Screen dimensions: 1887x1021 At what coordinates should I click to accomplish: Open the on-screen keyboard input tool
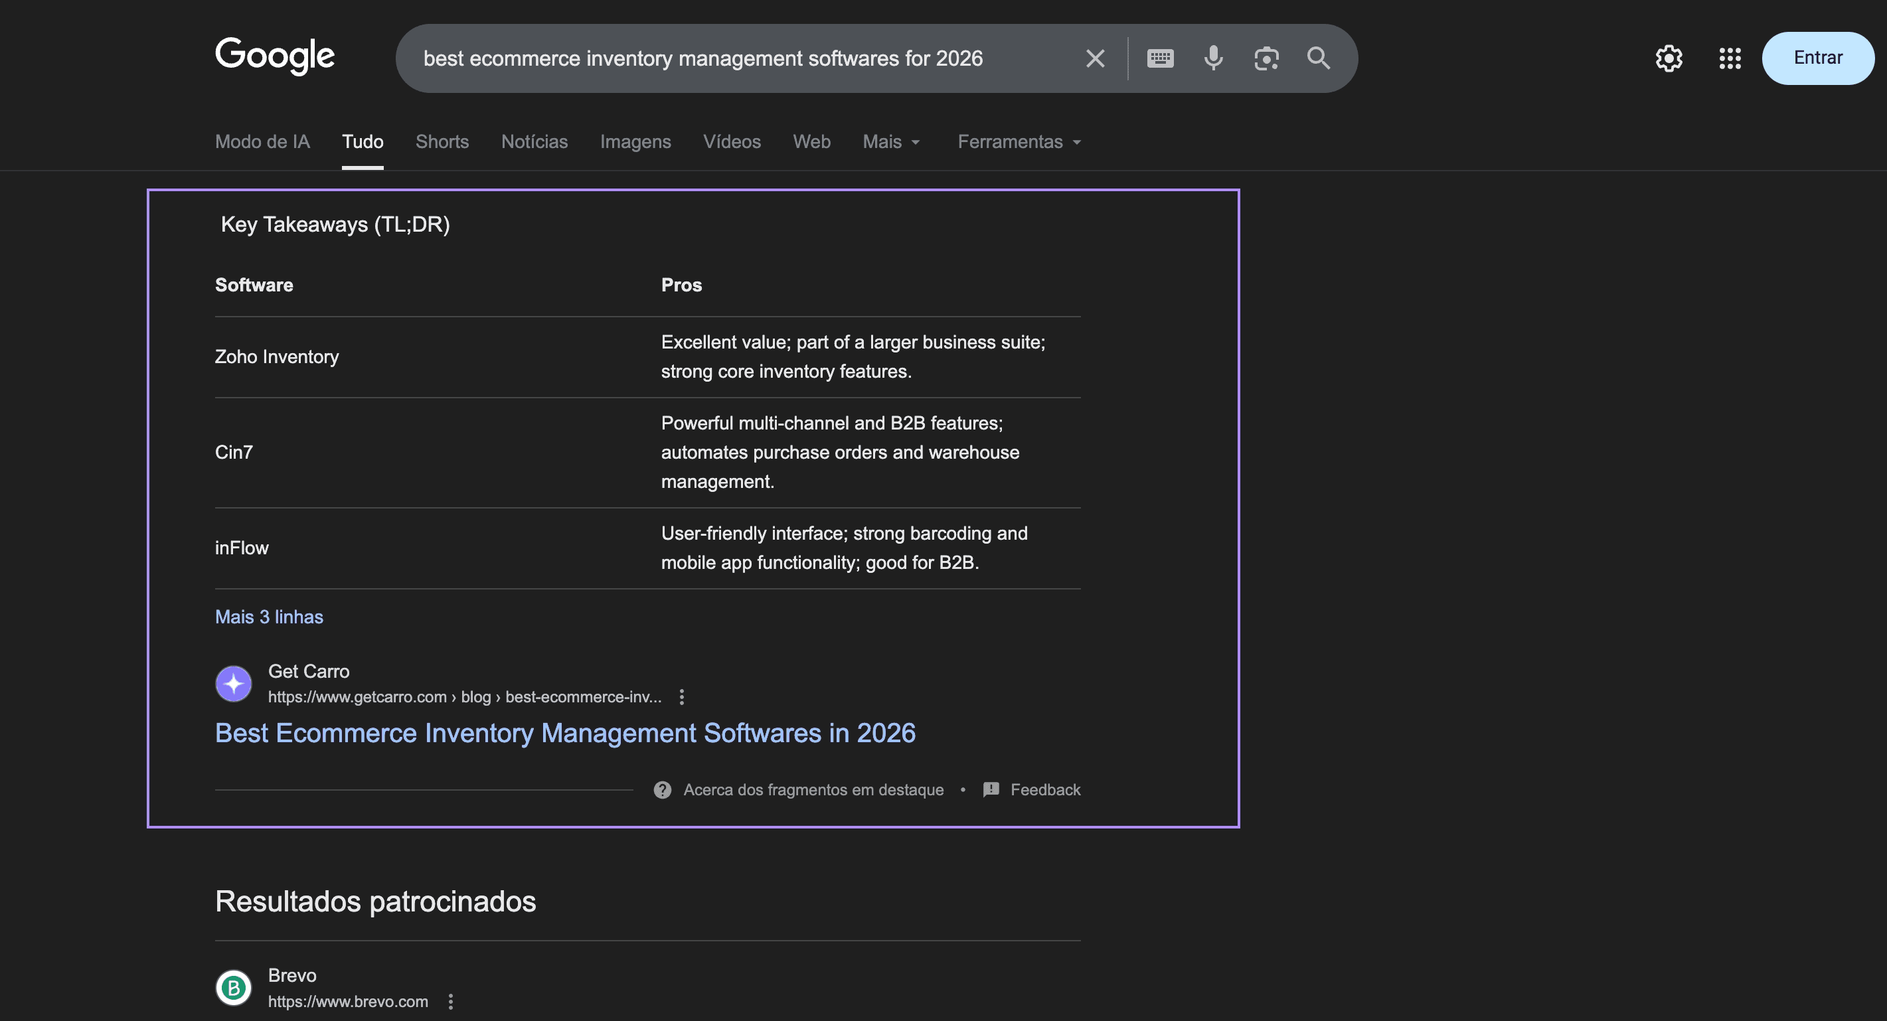point(1161,58)
